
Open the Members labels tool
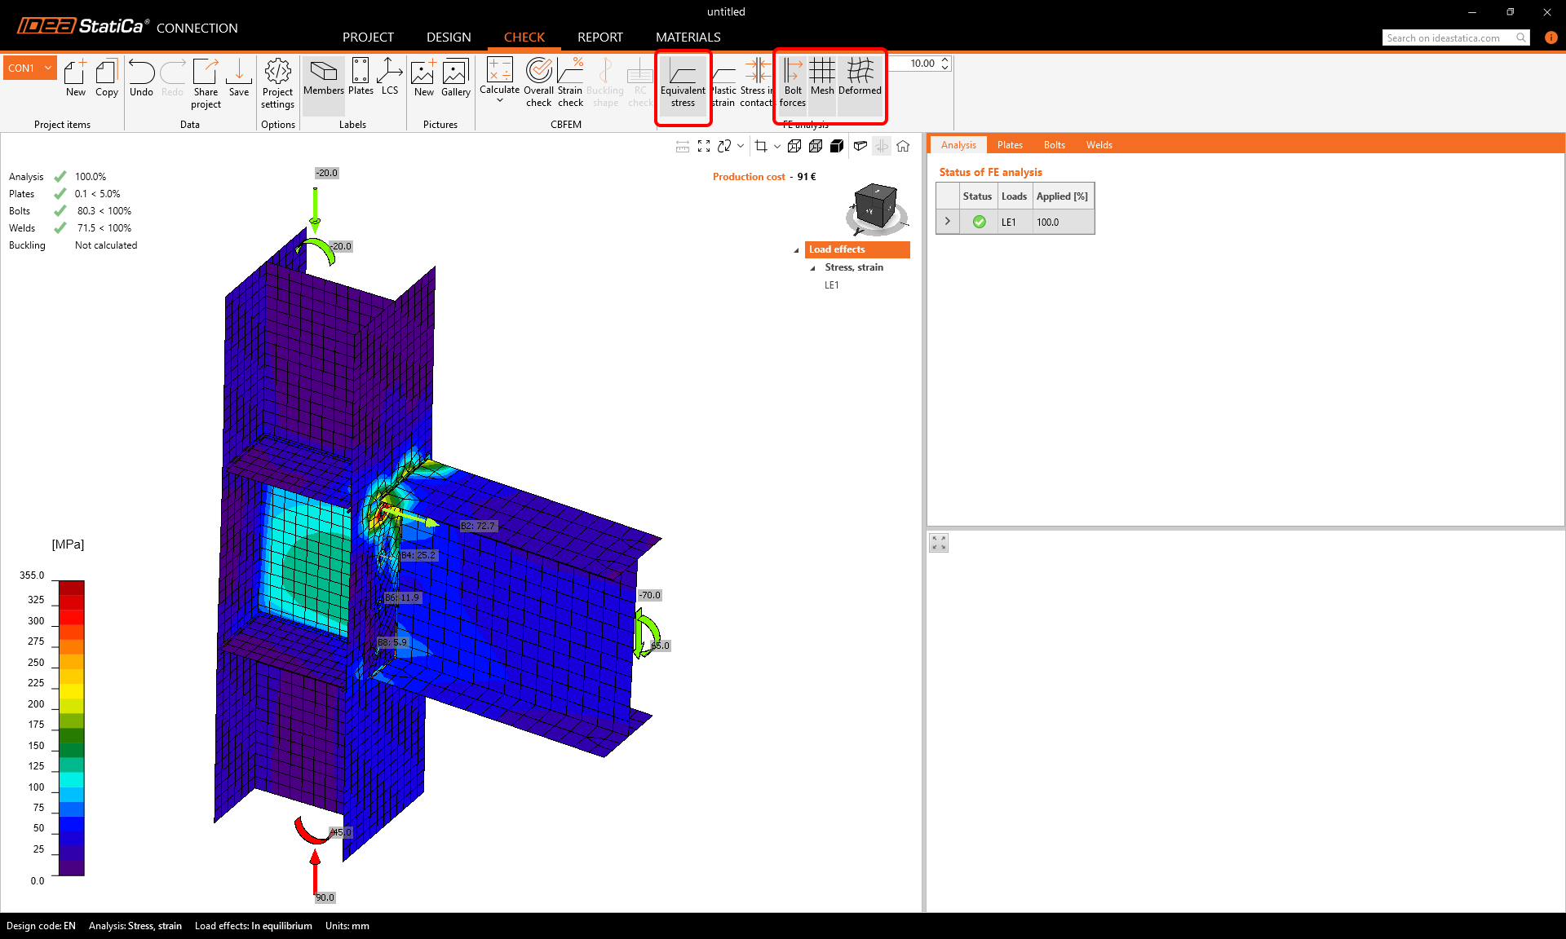pos(323,82)
